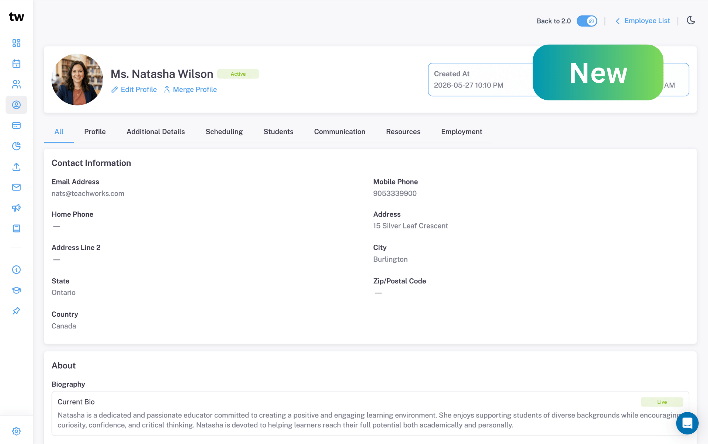Click Natasha Wilson's profile photo

(x=77, y=79)
